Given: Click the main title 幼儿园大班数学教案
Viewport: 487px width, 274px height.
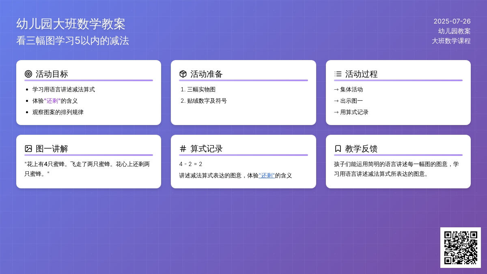Looking at the screenshot, I should pyautogui.click(x=71, y=24).
